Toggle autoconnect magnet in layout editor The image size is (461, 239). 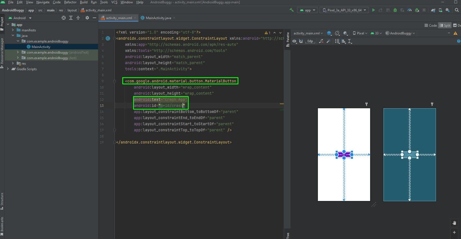[x=301, y=41]
